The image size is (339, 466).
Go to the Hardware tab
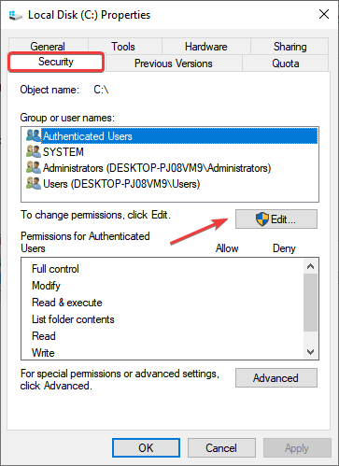(206, 47)
